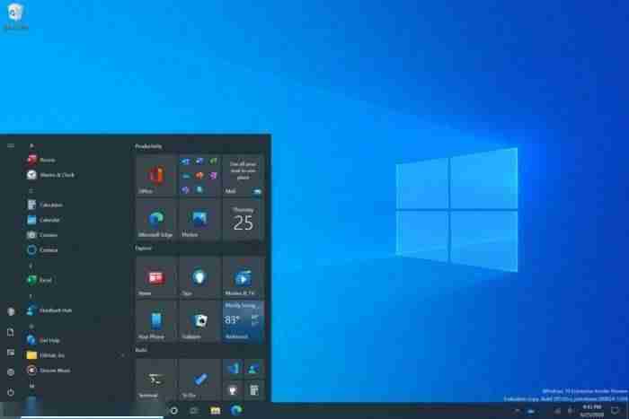Show hidden system tray icons chevron
This screenshot has height=419, width=629.
pos(517,411)
